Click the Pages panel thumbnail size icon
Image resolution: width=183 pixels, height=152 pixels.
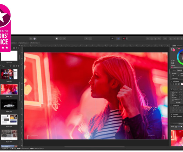(10, 66)
